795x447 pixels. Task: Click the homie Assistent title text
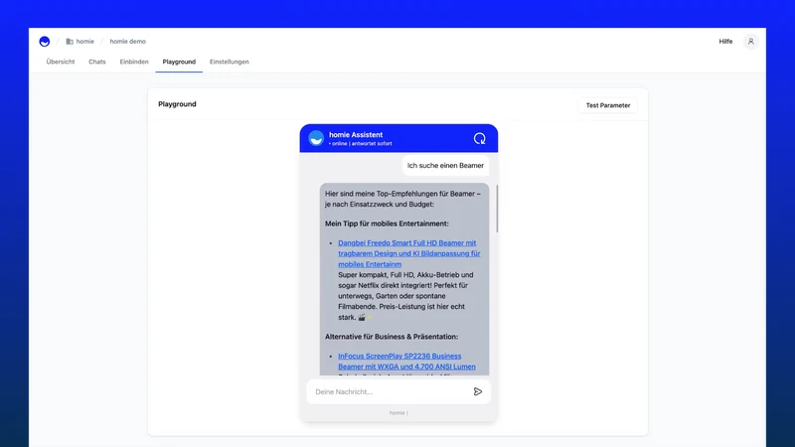(x=356, y=135)
